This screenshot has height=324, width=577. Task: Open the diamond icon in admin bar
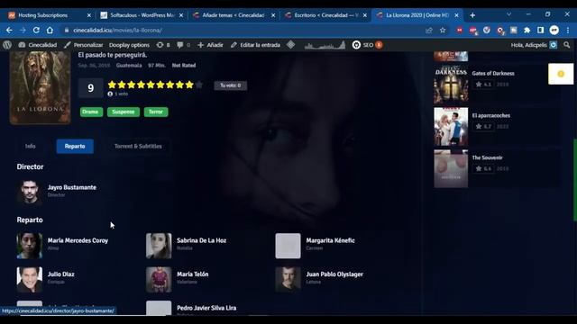pyautogui.click(x=290, y=45)
